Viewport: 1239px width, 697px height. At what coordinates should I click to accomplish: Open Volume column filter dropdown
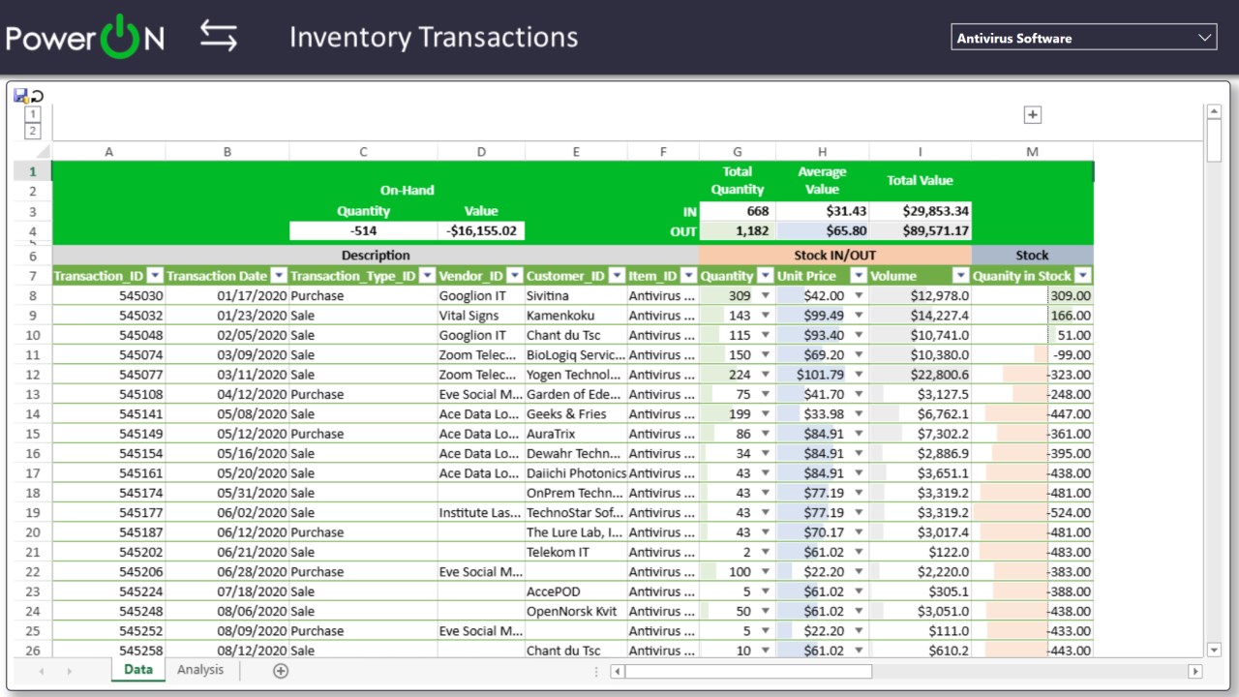coord(960,276)
